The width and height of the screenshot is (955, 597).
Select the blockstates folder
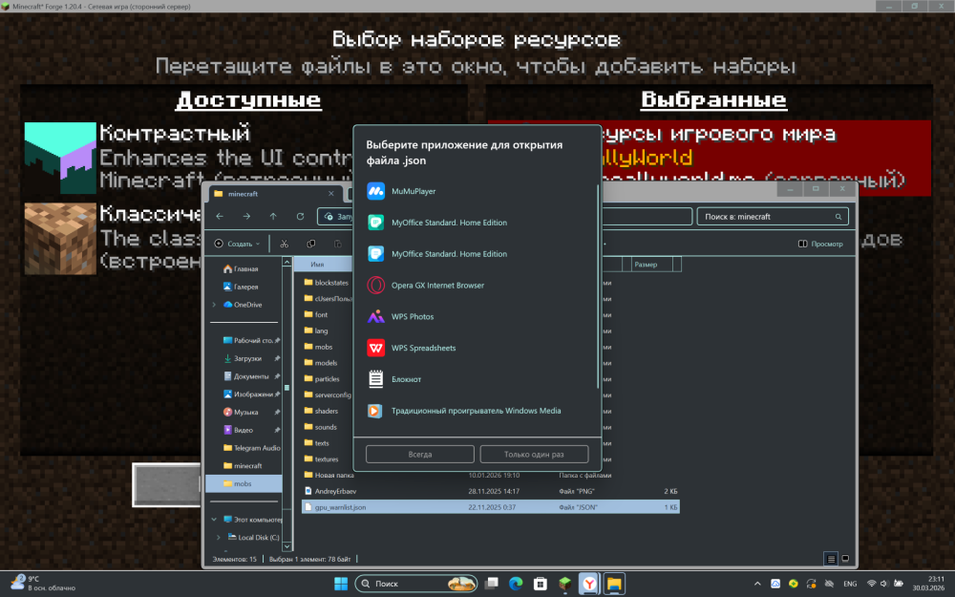[327, 283]
